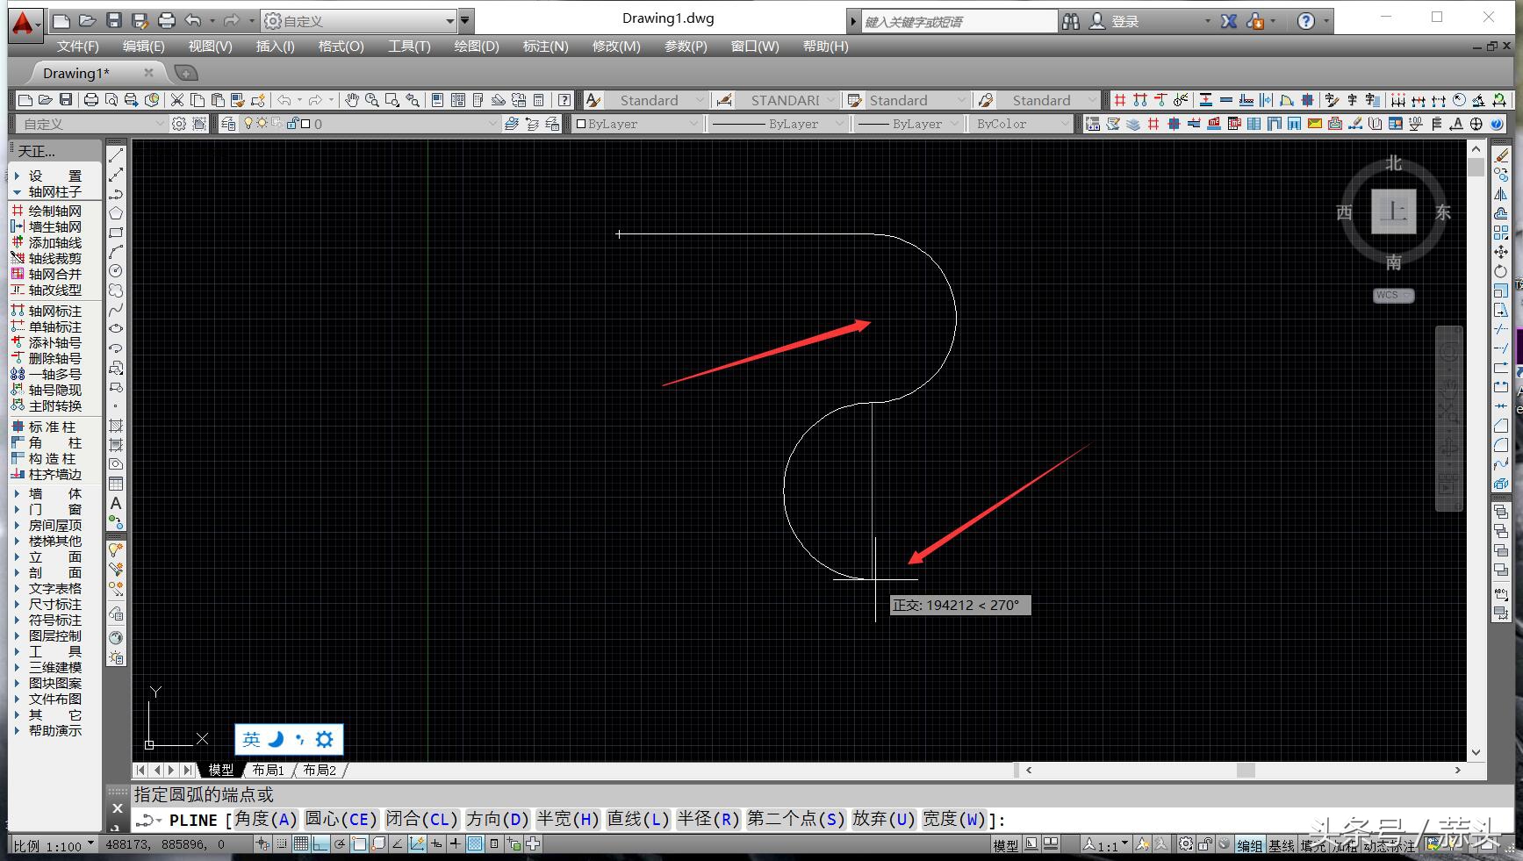Click Undo in the quick access toolbar

[193, 20]
